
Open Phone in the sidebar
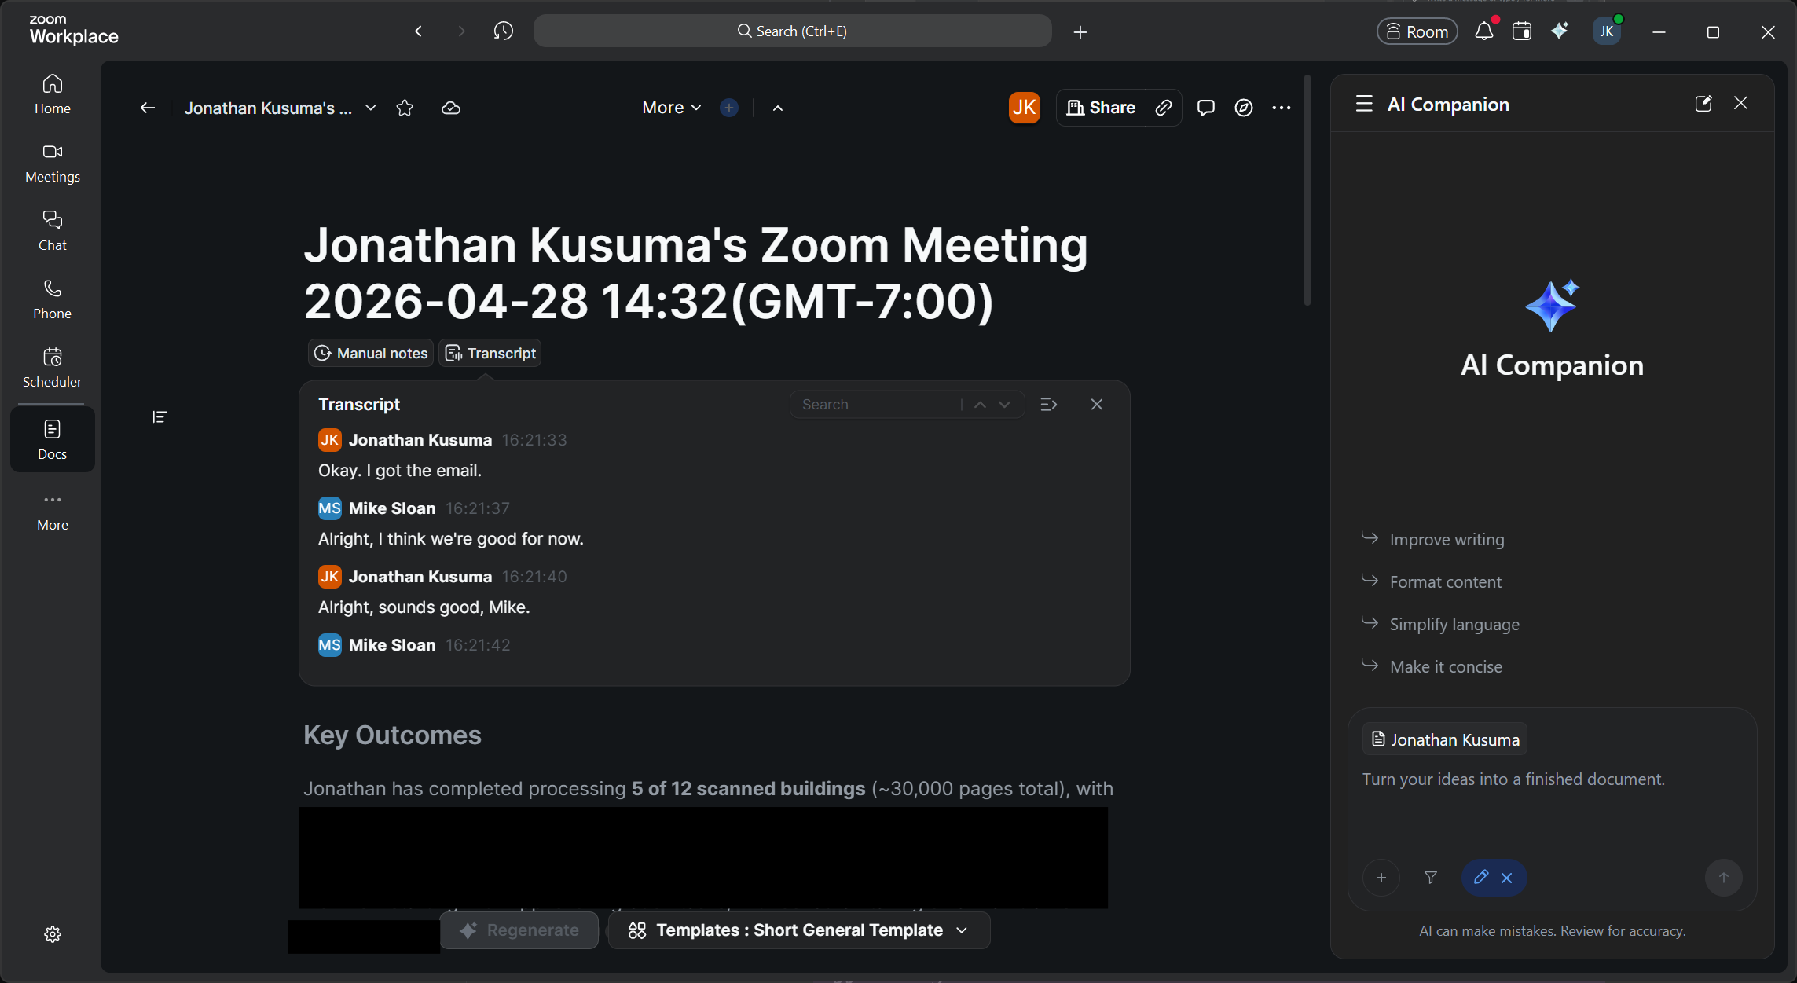(52, 299)
